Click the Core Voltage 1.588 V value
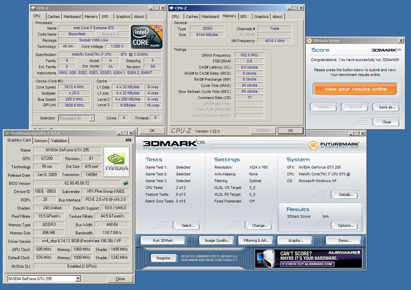This screenshot has width=411, height=290. tap(117, 46)
